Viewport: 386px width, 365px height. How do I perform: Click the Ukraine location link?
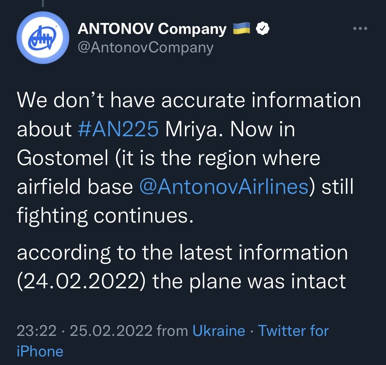pyautogui.click(x=219, y=331)
